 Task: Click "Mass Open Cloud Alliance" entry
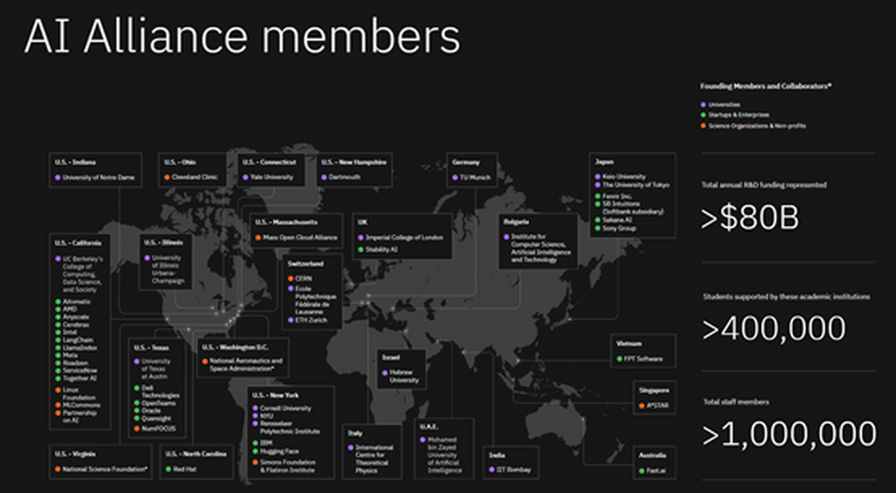300,238
